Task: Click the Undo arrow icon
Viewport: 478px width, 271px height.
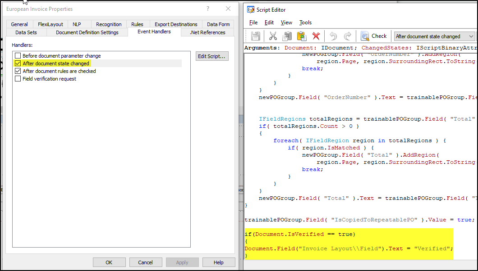Action: click(333, 36)
